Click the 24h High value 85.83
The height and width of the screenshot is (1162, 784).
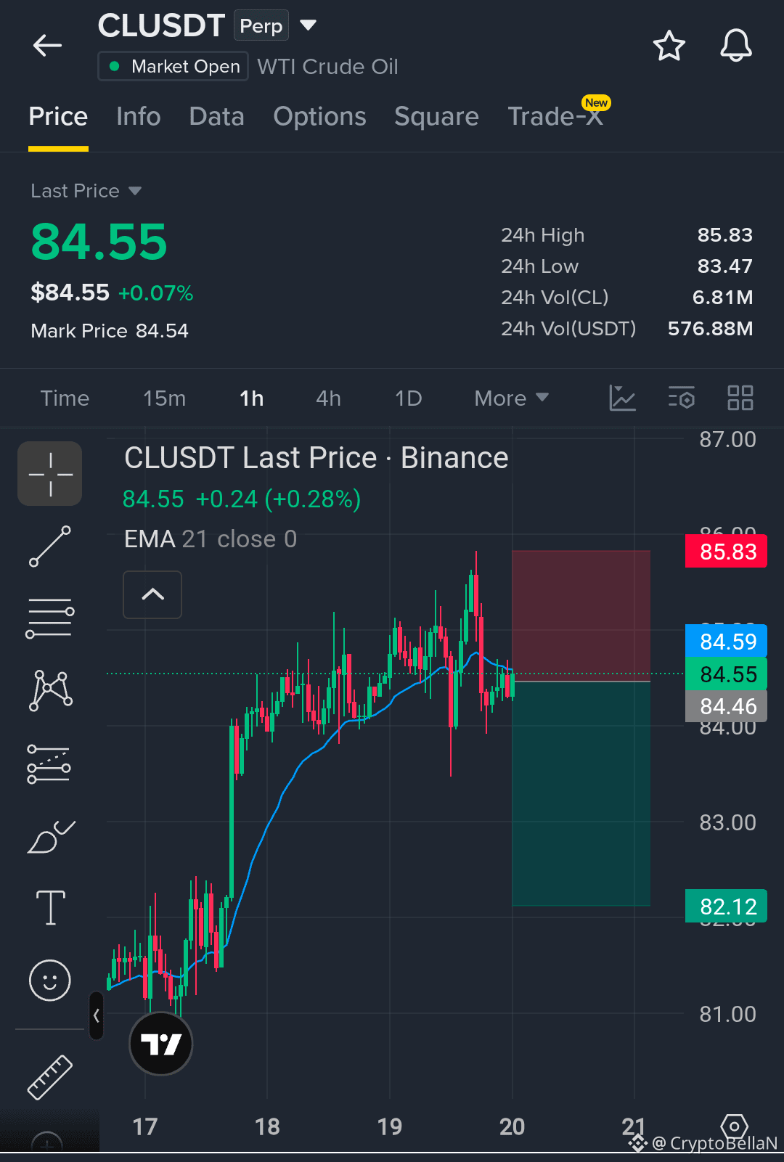(x=724, y=235)
